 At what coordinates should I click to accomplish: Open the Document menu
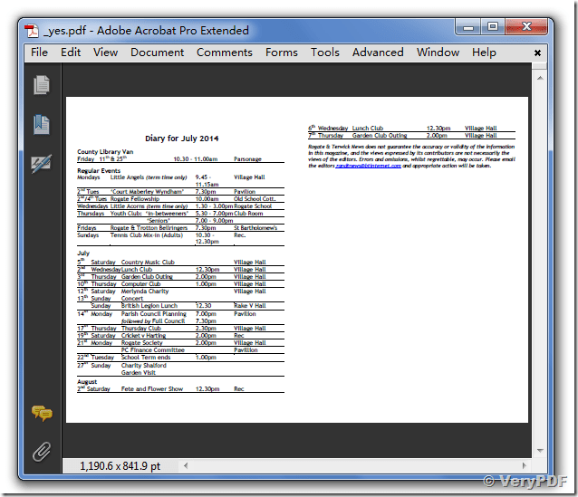(158, 53)
